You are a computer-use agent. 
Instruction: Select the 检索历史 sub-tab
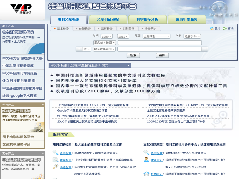[x=149, y=29]
